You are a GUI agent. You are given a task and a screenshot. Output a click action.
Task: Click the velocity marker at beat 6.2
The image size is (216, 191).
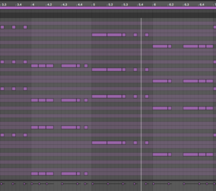click(x=169, y=184)
